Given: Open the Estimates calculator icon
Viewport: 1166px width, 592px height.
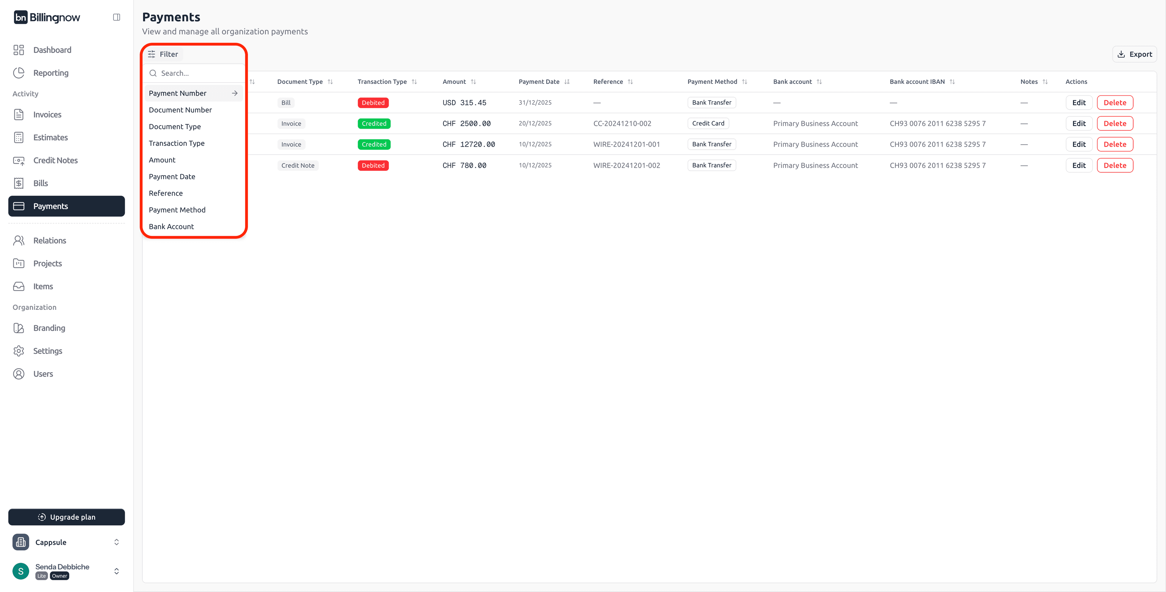Looking at the screenshot, I should (x=19, y=137).
